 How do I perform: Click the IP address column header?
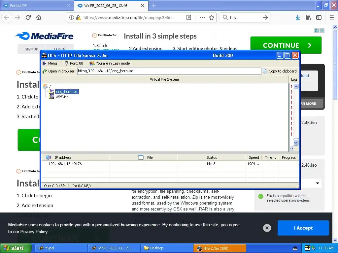click(x=76, y=157)
